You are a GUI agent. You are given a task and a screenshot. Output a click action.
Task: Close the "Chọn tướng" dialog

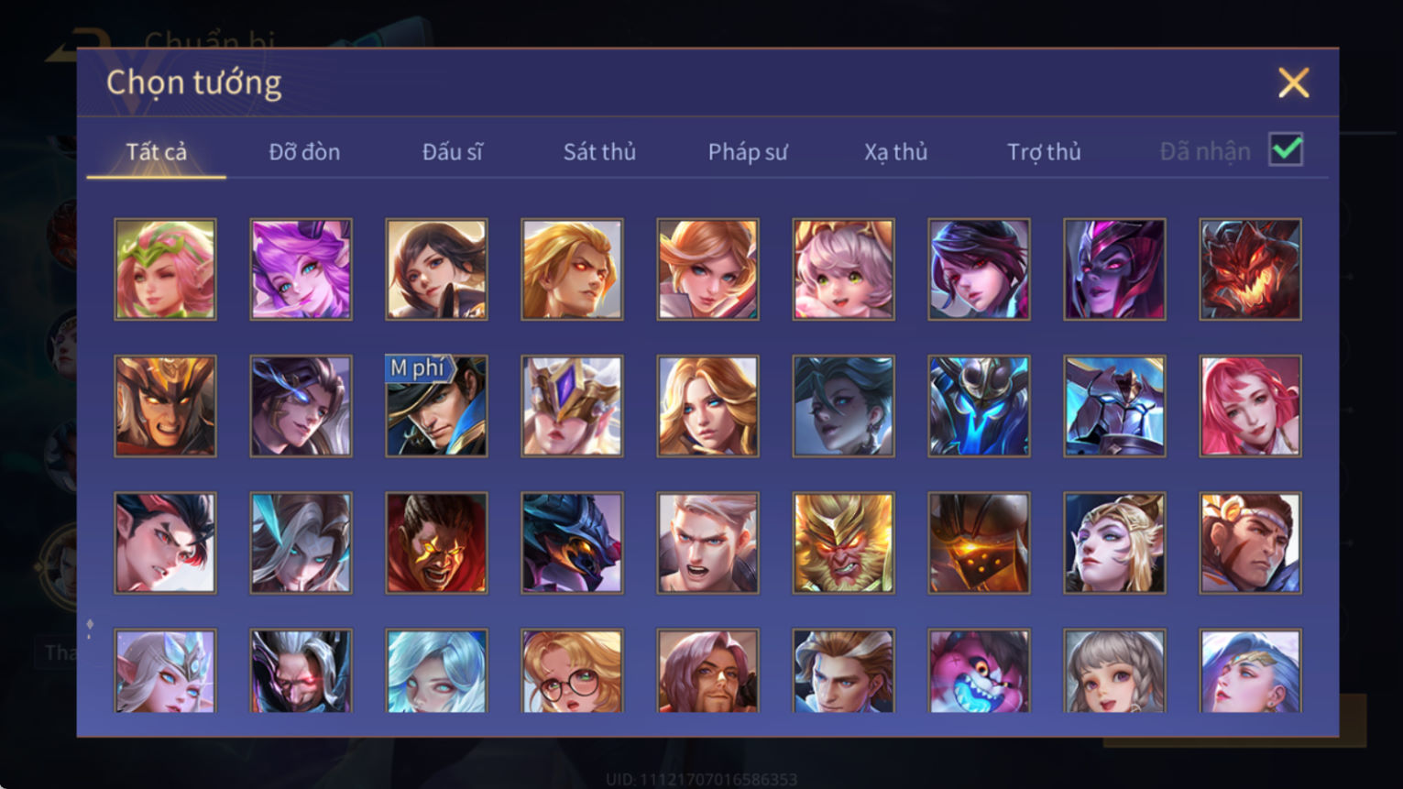pyautogui.click(x=1293, y=82)
